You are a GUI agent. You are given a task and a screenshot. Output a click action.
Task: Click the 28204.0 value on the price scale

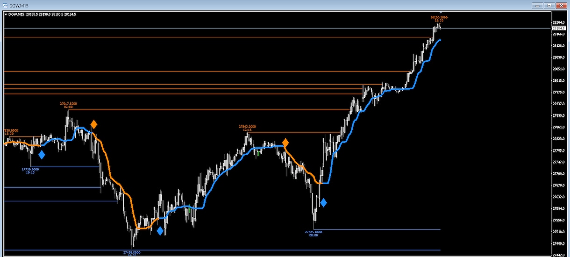[x=558, y=22]
